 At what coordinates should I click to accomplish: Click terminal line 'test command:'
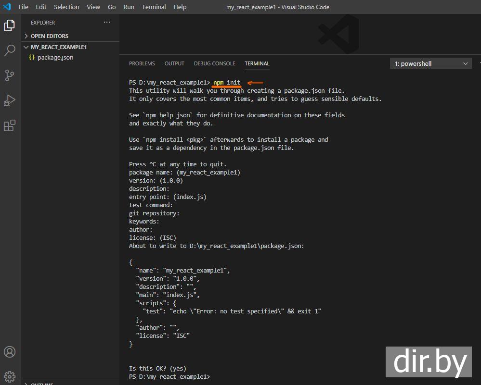151,205
